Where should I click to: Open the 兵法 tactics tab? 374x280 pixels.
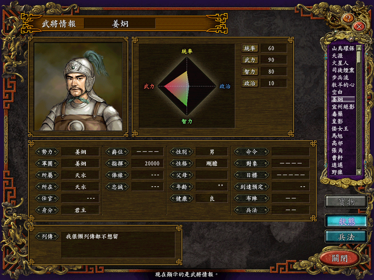pos(346,237)
